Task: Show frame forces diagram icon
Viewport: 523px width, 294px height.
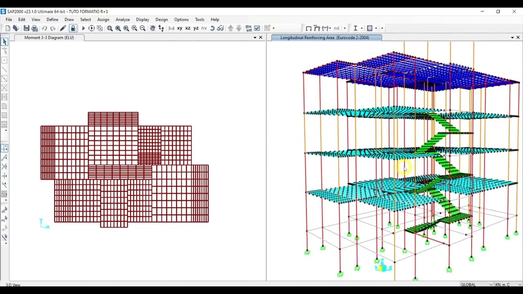Action: [x=325, y=28]
